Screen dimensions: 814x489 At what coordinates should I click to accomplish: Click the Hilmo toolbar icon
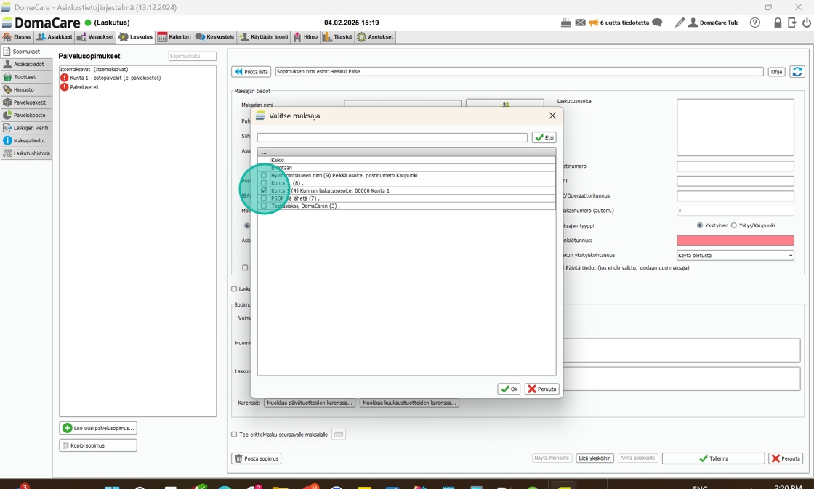306,37
